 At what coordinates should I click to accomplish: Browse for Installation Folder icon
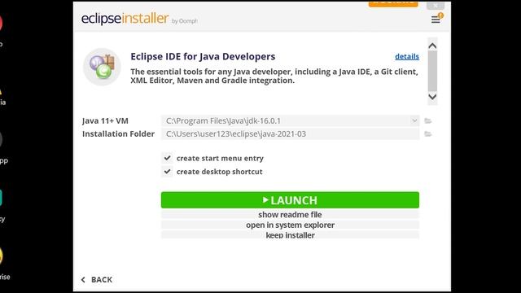tap(428, 133)
